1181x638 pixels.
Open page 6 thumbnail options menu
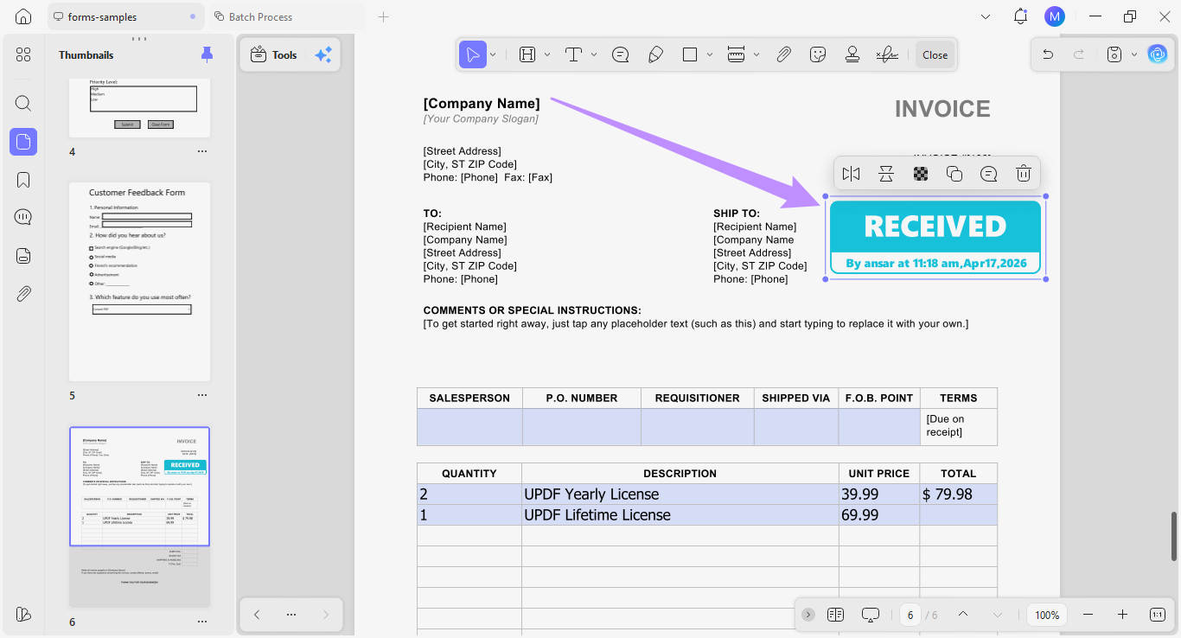(x=201, y=622)
